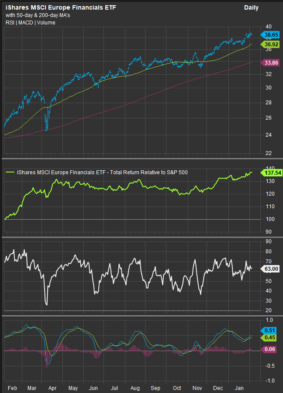The height and width of the screenshot is (393, 283).
Task: Click the 50-day & 200-day MA's subtitle
Action: [40, 15]
